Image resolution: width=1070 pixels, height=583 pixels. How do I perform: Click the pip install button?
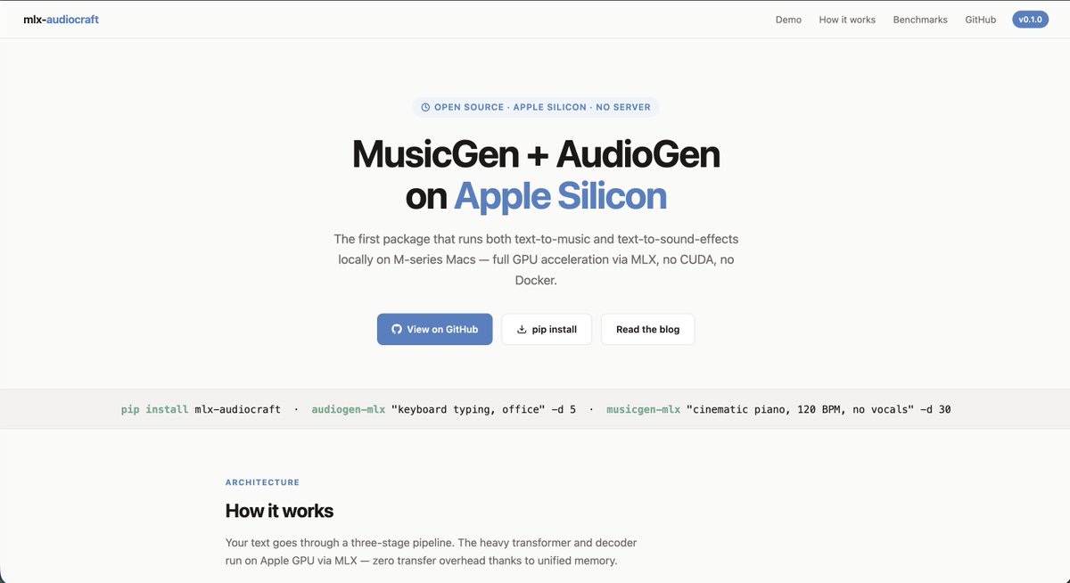[x=547, y=329]
